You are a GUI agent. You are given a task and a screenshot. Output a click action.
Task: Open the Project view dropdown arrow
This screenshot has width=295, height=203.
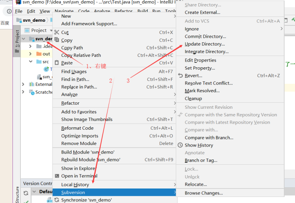[51, 31]
